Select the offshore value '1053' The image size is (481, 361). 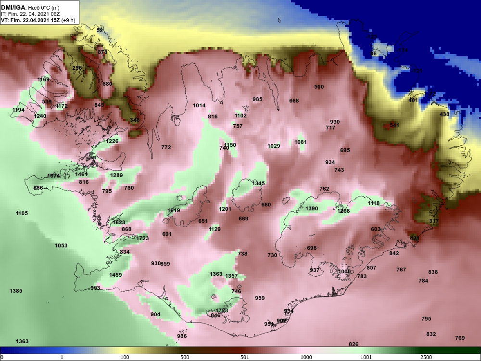pyautogui.click(x=61, y=245)
